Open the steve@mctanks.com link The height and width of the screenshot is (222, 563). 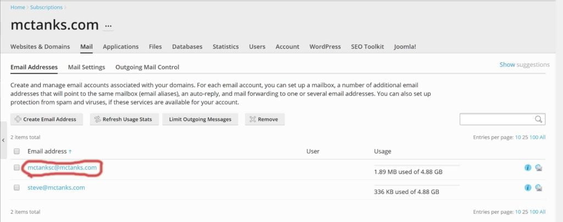[x=56, y=187]
